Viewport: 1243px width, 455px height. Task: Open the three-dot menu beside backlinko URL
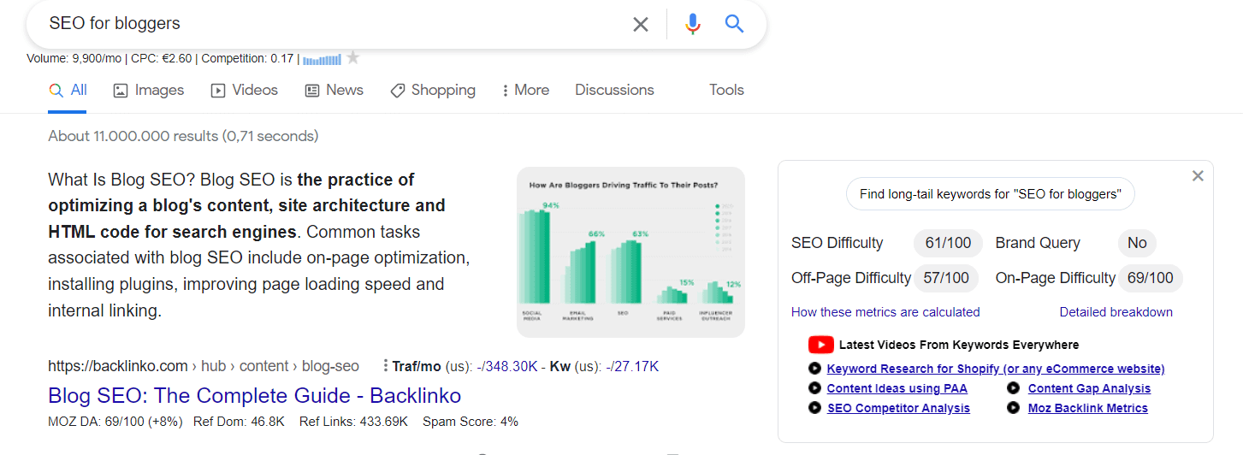[386, 366]
